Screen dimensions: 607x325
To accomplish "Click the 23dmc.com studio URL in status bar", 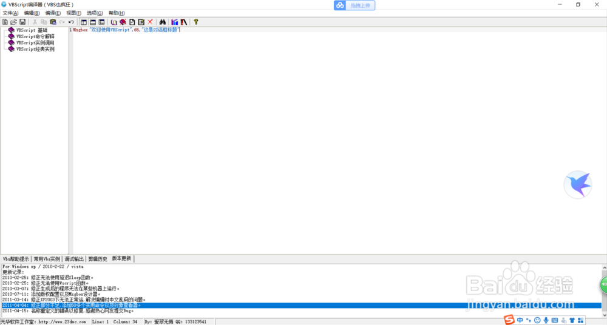I will tap(62, 321).
